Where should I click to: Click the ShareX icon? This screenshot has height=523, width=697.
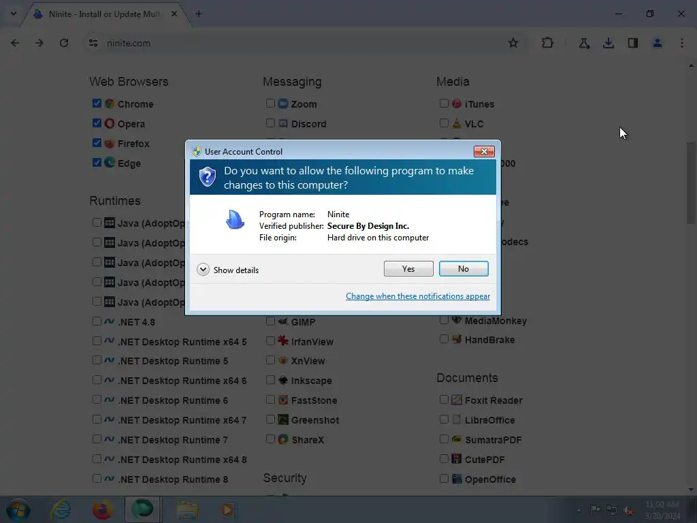pos(283,439)
